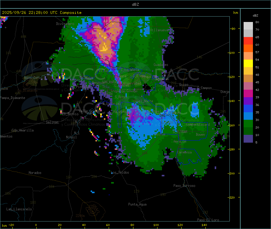271x229 pixels.
Task: Select the yellow legend swatch between 54 and 51
Action: tap(248, 63)
